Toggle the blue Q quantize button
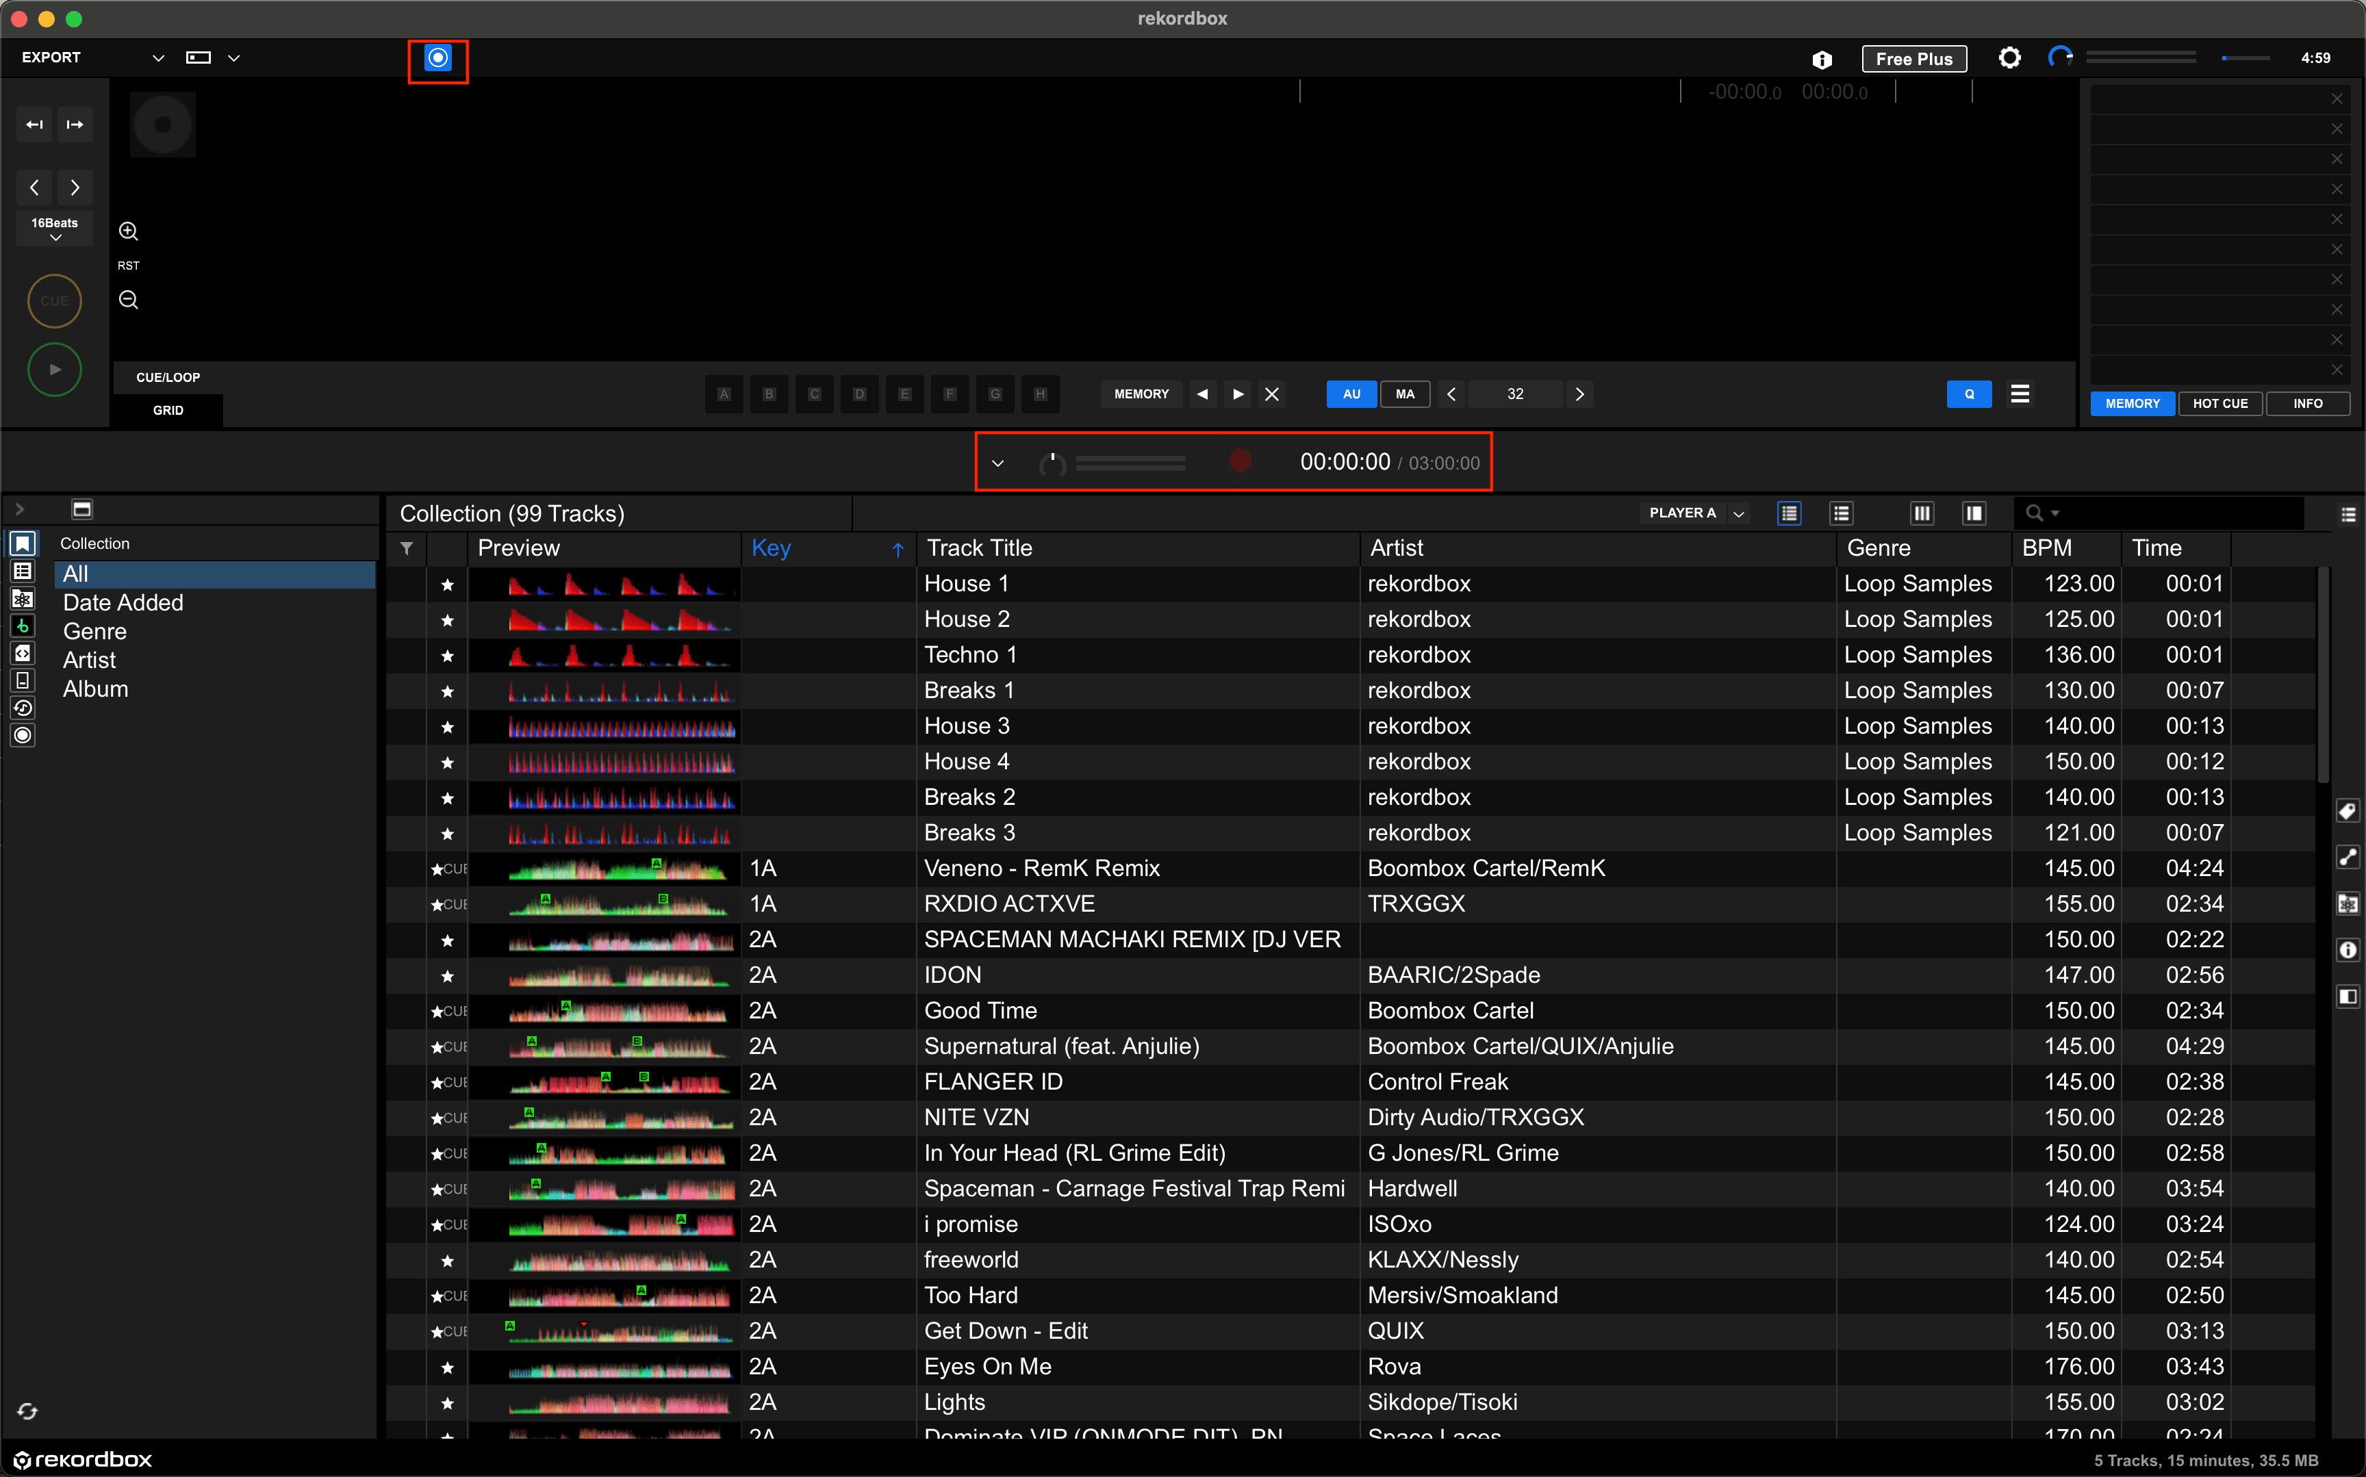Image resolution: width=2366 pixels, height=1477 pixels. 1968,394
